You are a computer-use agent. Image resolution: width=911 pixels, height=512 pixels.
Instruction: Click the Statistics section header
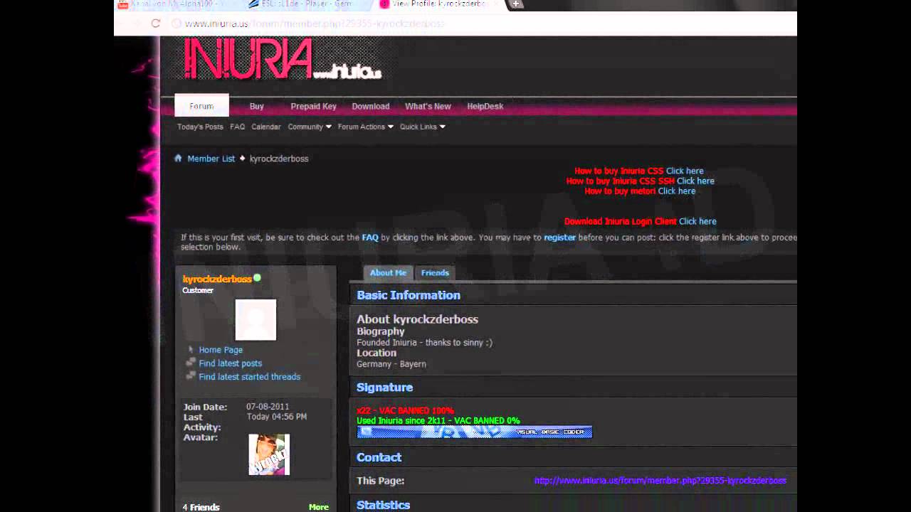coord(384,505)
